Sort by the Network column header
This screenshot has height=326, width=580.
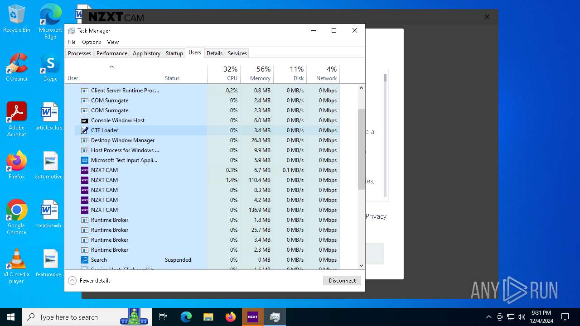click(x=323, y=74)
